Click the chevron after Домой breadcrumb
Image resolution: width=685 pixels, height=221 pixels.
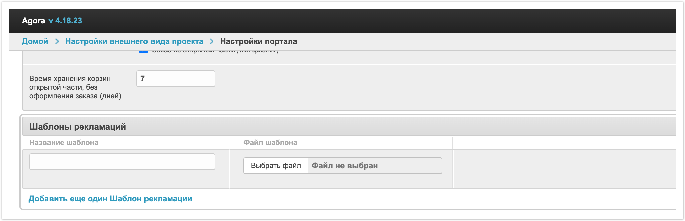[x=57, y=41]
